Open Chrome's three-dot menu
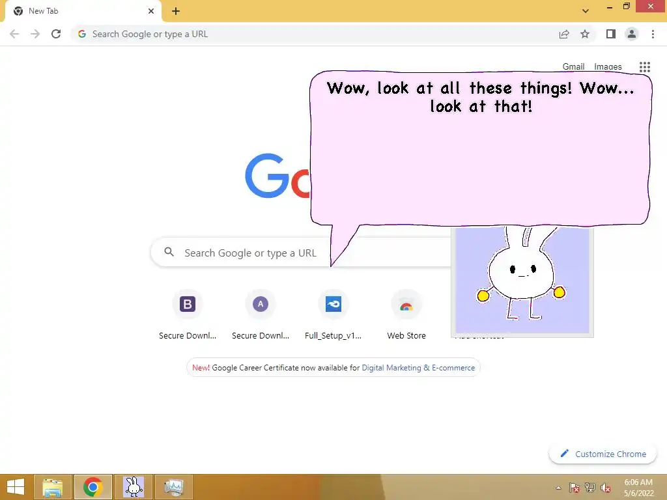 click(x=653, y=34)
